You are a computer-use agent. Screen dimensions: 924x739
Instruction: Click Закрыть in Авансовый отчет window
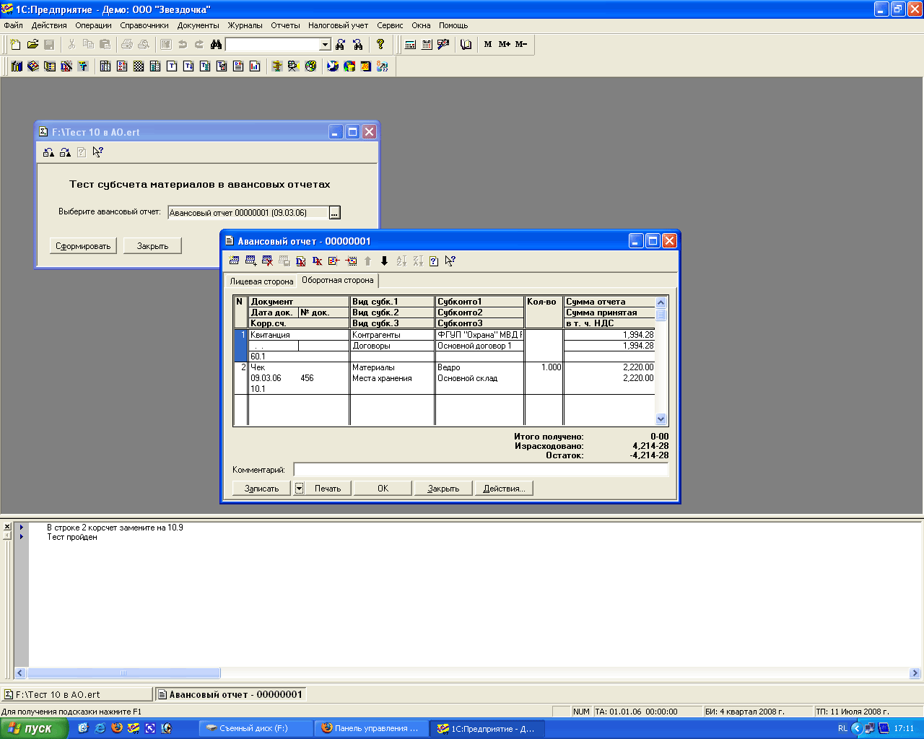[443, 489]
